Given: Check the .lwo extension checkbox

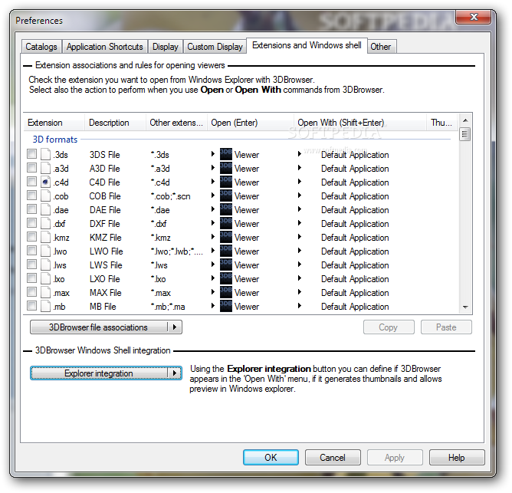Looking at the screenshot, I should coord(31,250).
